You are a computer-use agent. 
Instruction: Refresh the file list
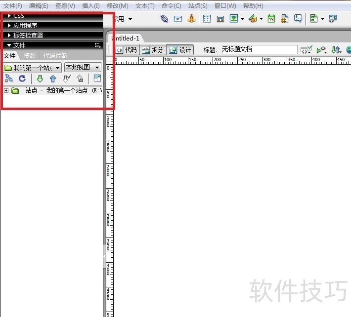coord(22,79)
